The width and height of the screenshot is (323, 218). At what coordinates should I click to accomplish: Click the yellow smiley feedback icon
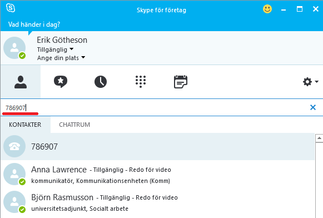pos(267,9)
